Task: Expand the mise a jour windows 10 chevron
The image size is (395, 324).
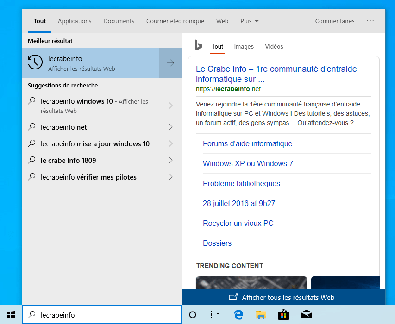Action: click(x=170, y=143)
